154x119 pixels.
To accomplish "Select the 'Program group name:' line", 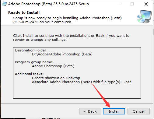I will tap(34, 62).
